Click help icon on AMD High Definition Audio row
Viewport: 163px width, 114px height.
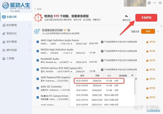click(x=102, y=42)
